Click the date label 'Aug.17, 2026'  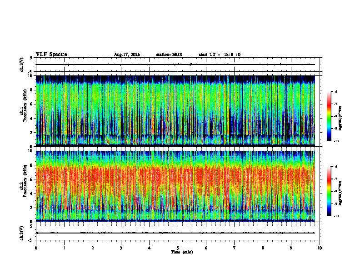coord(127,55)
